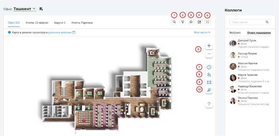
Task: Switch to the Учтепа, 13 квартал tab
Action: [x=37, y=23]
